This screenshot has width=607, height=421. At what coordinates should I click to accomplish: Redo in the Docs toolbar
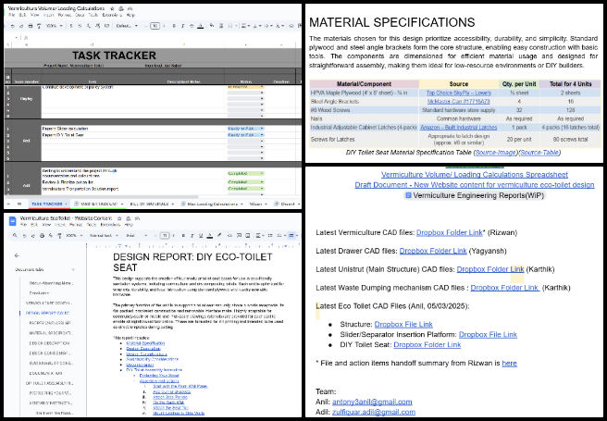click(x=33, y=236)
